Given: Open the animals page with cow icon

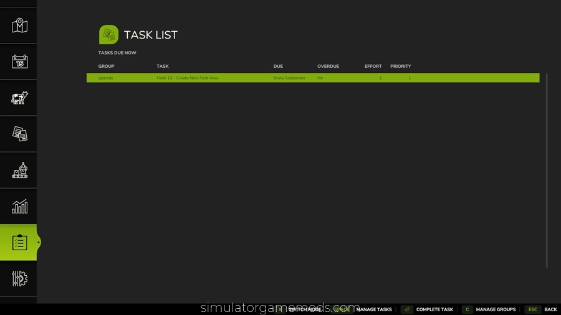Looking at the screenshot, I should point(19,98).
